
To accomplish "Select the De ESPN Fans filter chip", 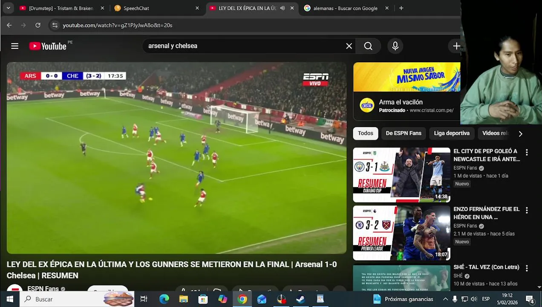I will click(404, 133).
